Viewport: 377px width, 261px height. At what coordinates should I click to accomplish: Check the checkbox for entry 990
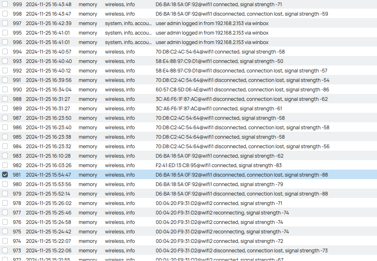(5, 89)
